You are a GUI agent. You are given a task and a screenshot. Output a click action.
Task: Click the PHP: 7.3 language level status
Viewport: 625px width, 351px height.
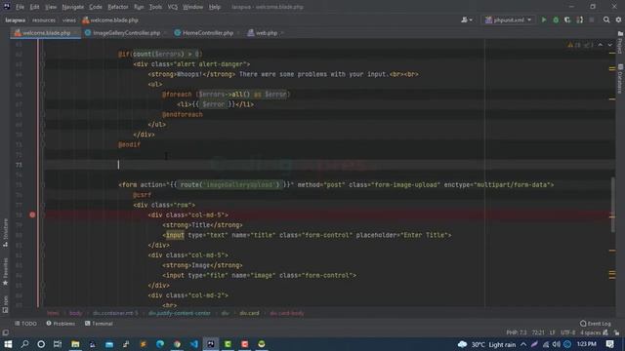tap(517, 332)
